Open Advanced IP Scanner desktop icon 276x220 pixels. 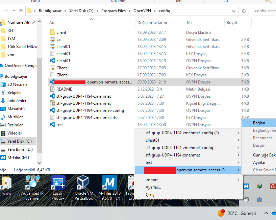pos(32,188)
